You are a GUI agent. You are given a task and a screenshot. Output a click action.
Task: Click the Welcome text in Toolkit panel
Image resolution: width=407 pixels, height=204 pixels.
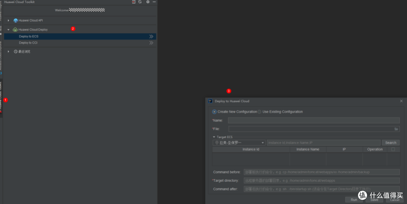pos(62,10)
